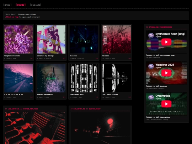Open the Contrast by Design album cover
This screenshot has width=192, height=144.
pyautogui.click(x=51, y=39)
